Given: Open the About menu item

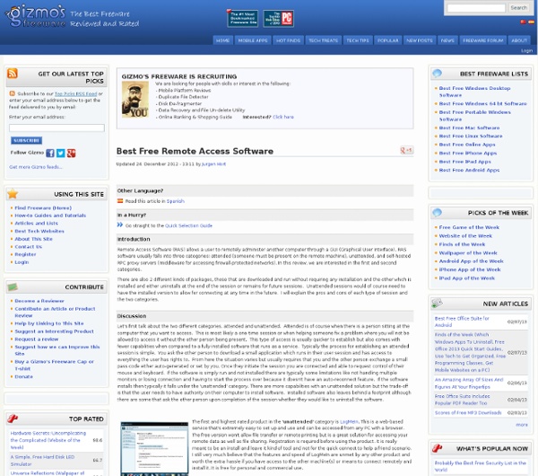Looking at the screenshot, I should click(519, 40).
